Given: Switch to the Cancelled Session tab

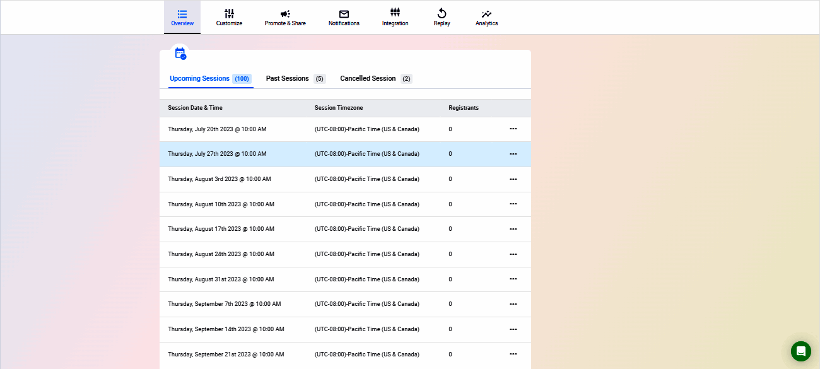Looking at the screenshot, I should [368, 79].
